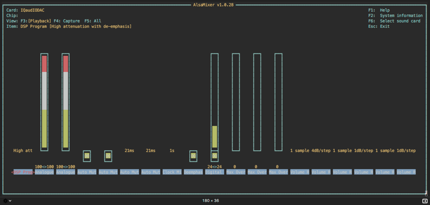This screenshot has width=430, height=205.
Task: Click the Analogue bar above the first 100<>100
Action: (44, 102)
